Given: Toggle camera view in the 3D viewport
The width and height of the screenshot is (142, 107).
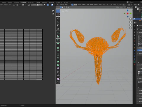Looking at the screenshot, I should point(130,25).
